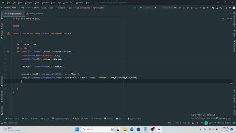Open Version Control tool window
The width and height of the screenshot is (236, 133).
tap(12, 119)
